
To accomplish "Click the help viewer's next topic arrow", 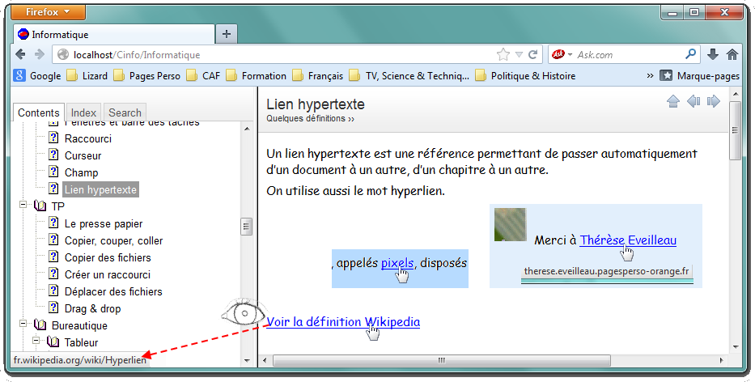I will (713, 101).
